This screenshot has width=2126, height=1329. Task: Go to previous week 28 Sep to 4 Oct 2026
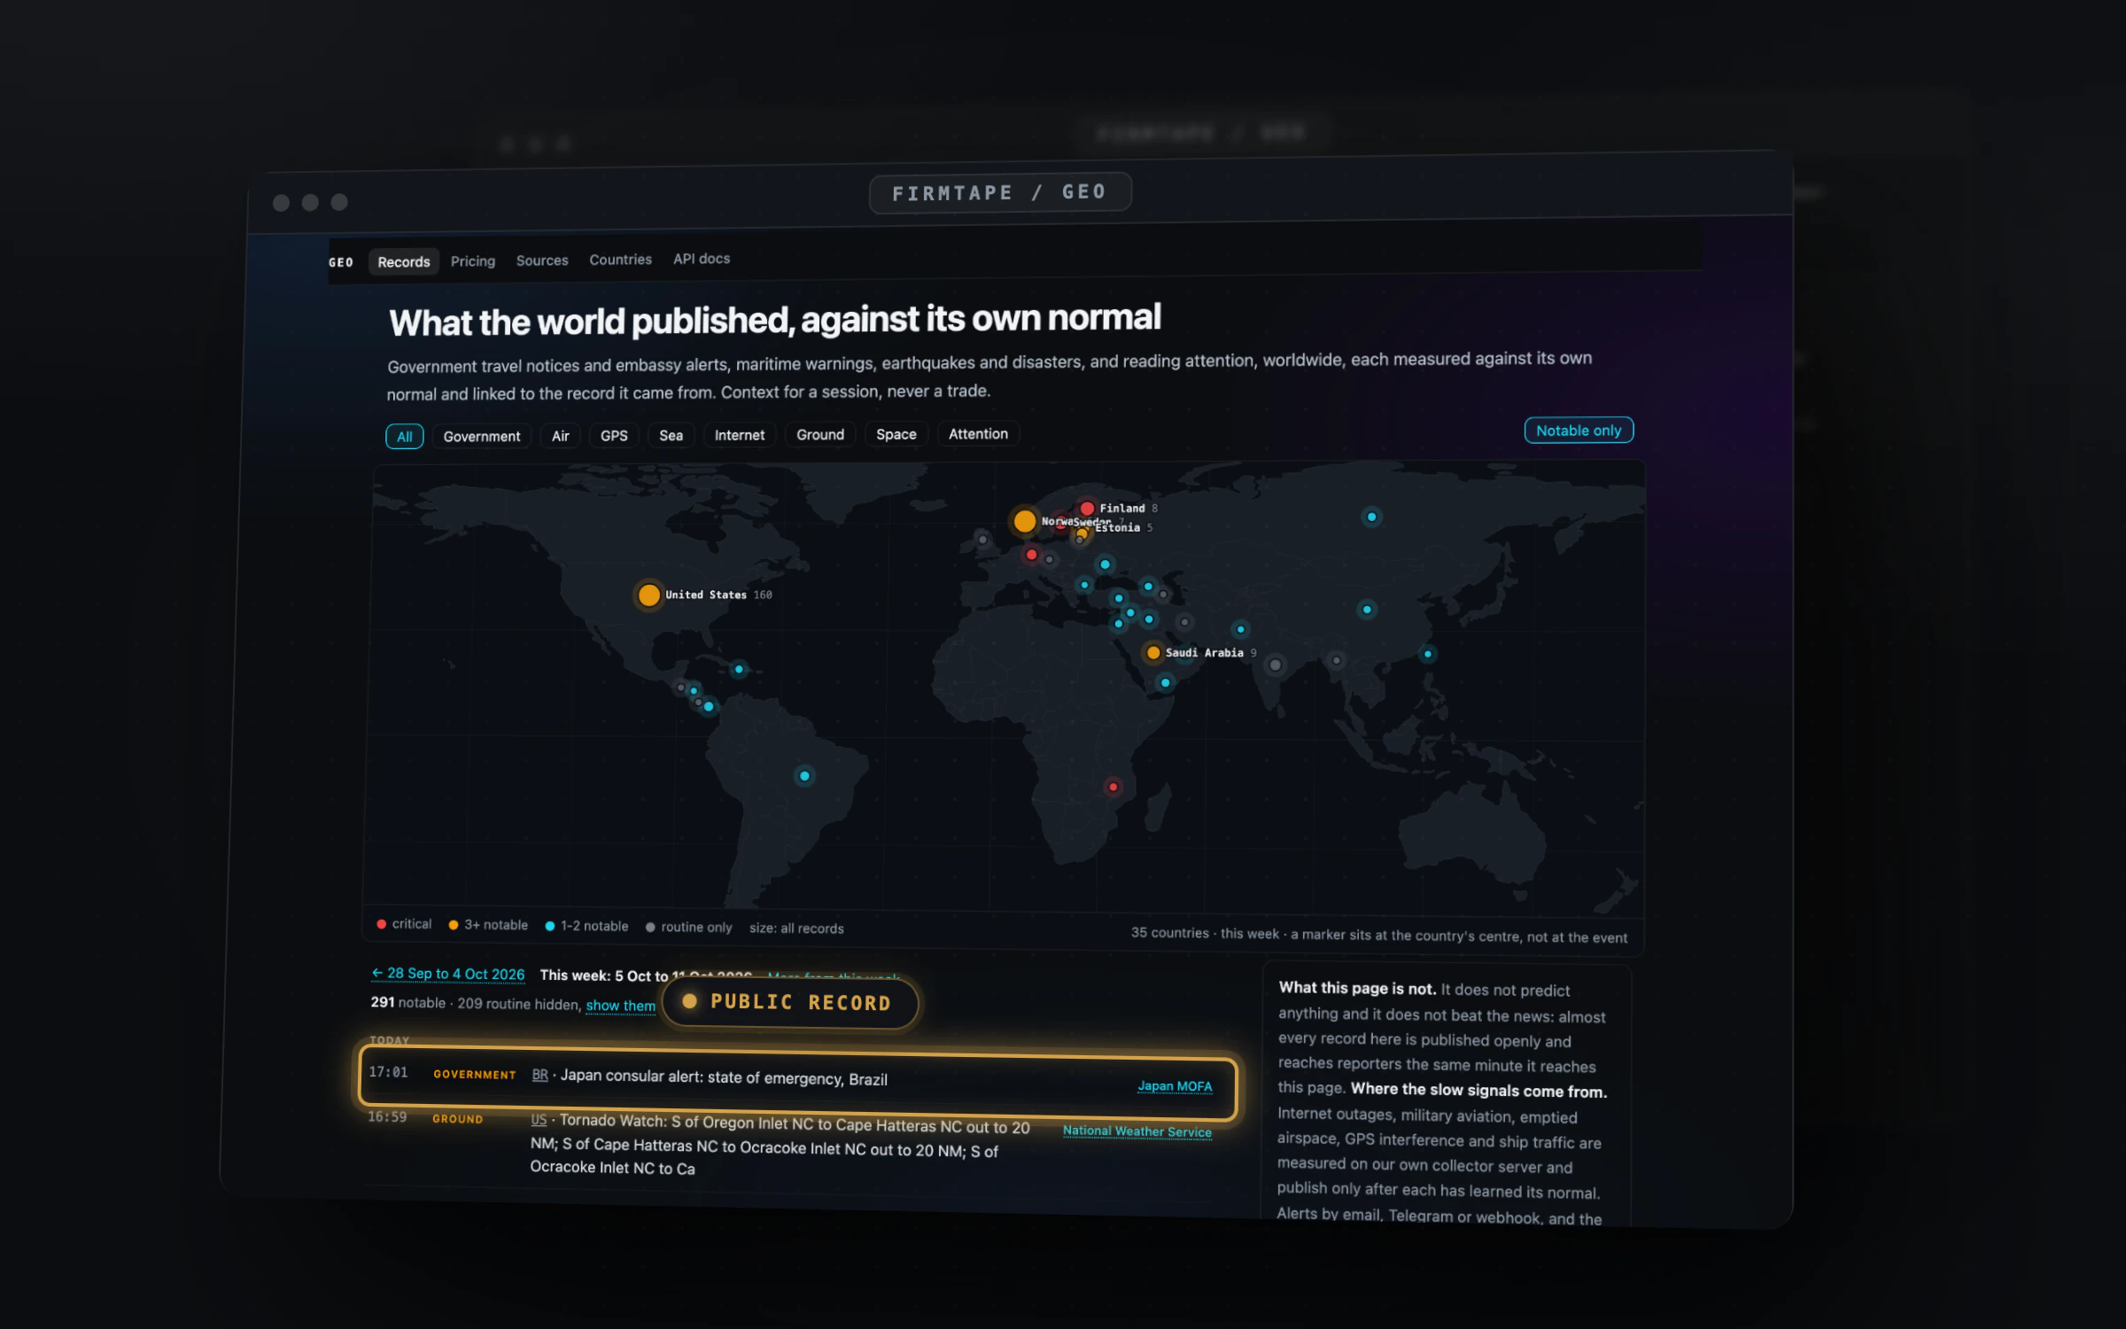(x=447, y=973)
